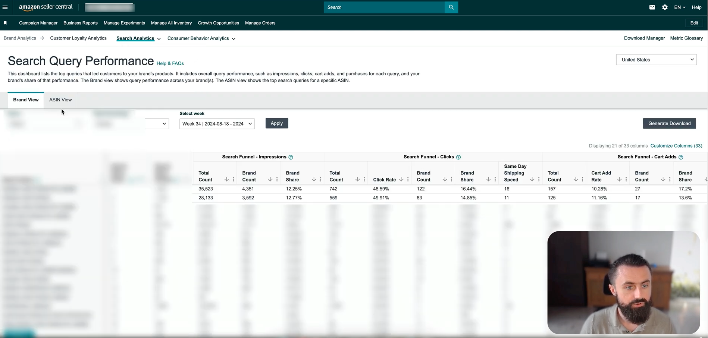Open Impressions Brand Count column options menu
Viewport: 708px width, 338px height.
(277, 180)
